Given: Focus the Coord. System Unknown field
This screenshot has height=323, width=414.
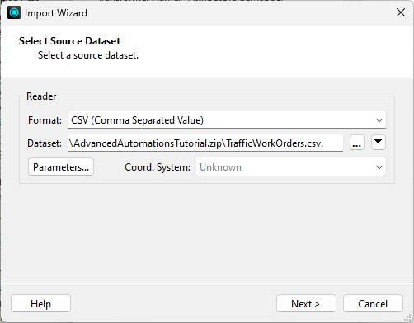Looking at the screenshot, I should 291,167.
